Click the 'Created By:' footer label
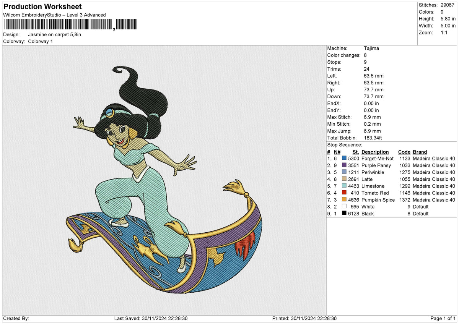 tap(16, 318)
